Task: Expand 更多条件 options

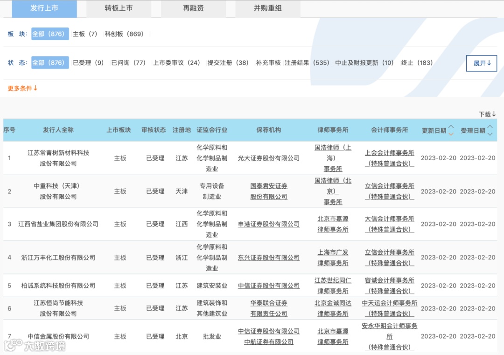Action: [x=22, y=88]
